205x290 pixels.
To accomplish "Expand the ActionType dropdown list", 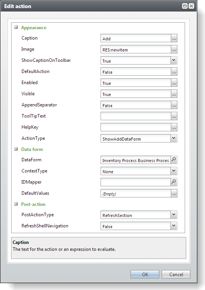I will point(174,138).
